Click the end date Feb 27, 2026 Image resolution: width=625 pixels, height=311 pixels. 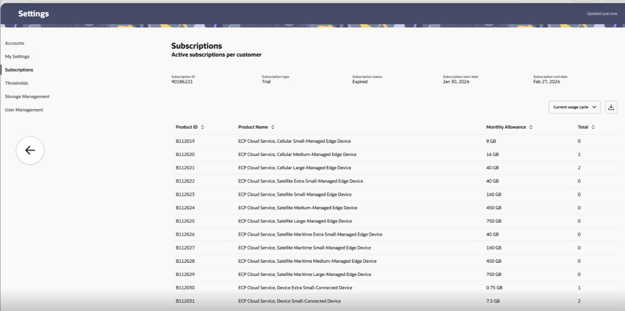point(547,82)
